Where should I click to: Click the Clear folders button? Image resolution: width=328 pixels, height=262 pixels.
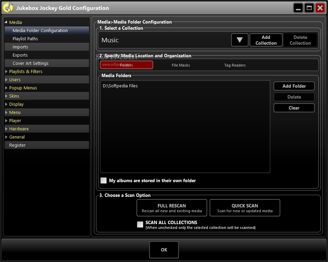coord(294,108)
